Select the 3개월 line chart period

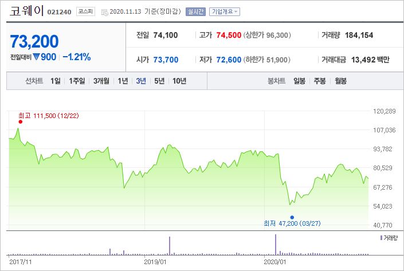(x=101, y=81)
